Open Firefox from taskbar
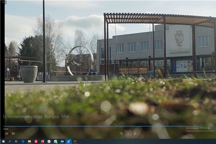This screenshot has width=216, height=144. point(42,142)
